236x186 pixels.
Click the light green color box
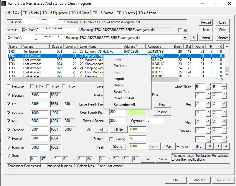(137, 112)
